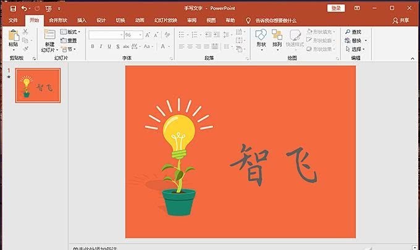The width and height of the screenshot is (420, 250).
Task: Click the Save icon in quick access toolbar
Action: click(x=13, y=9)
